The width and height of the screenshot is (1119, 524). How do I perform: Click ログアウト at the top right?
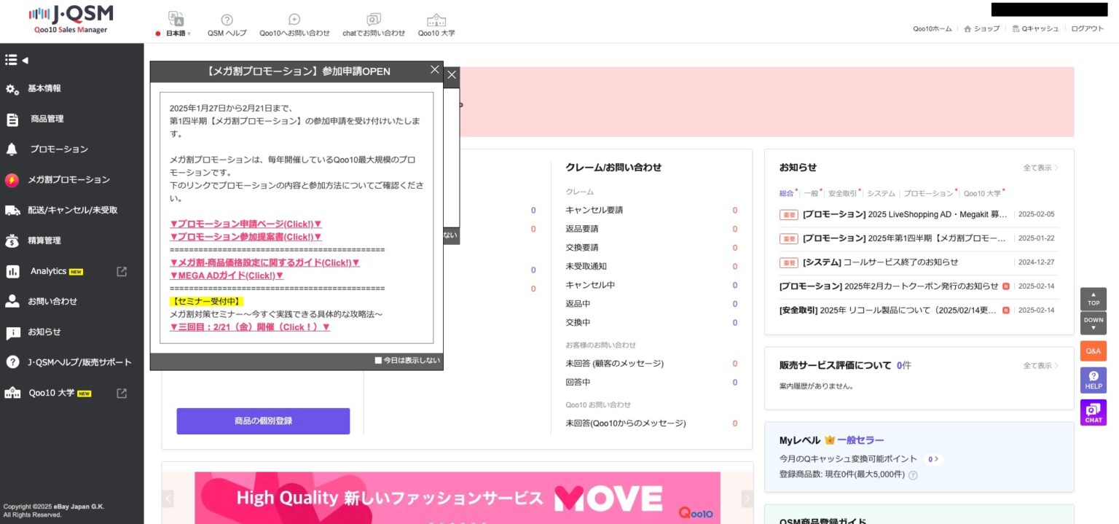click(1087, 29)
